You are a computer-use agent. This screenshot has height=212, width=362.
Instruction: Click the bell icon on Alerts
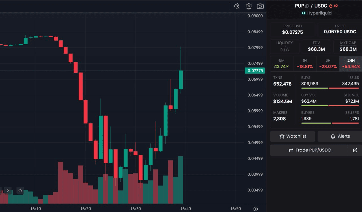pyautogui.click(x=333, y=136)
